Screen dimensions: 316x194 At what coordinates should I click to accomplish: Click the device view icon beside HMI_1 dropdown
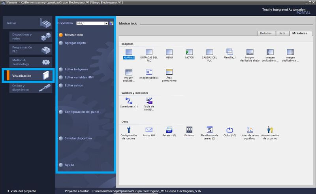[111, 23]
